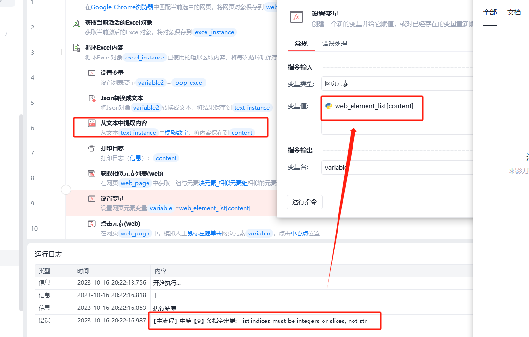Click the 中心点 position link
This screenshot has width=529, height=337.
(x=299, y=234)
